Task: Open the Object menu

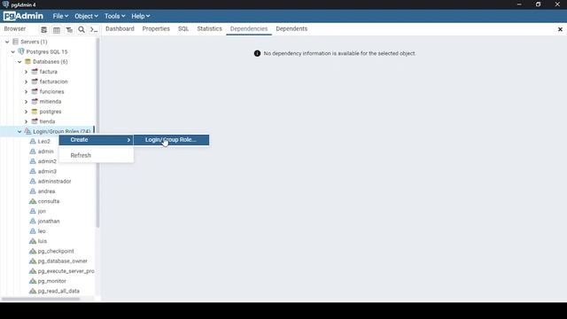Action: (86, 16)
